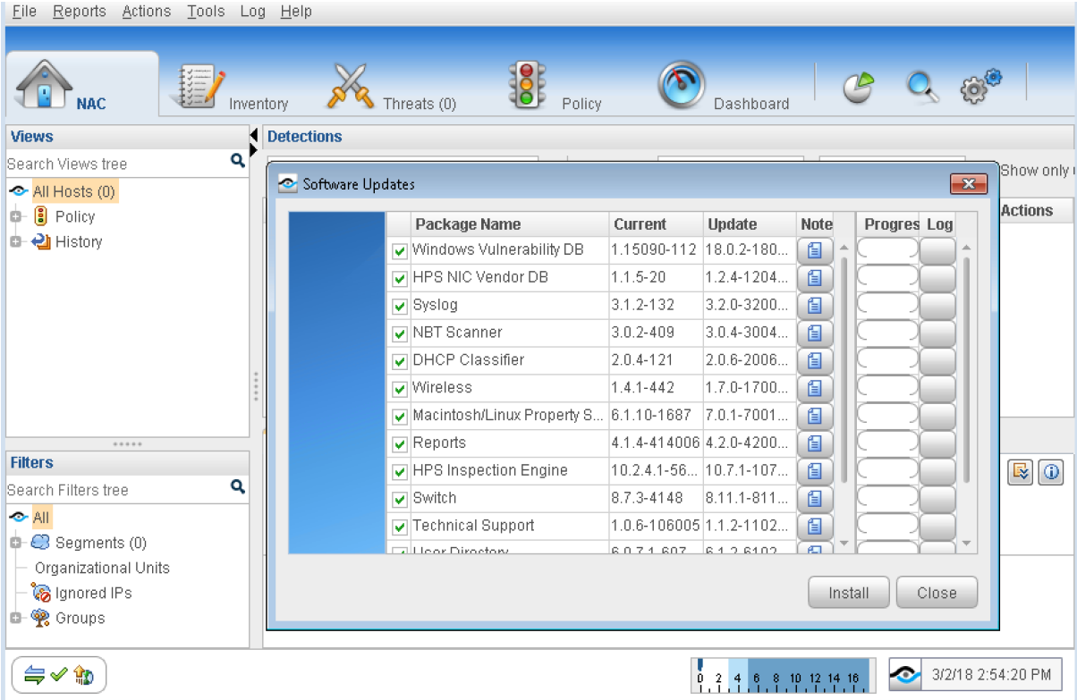Uncheck HPS NIC Vendor DB package

[400, 279]
